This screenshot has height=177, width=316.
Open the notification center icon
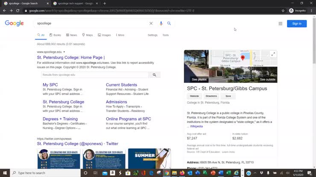click(310, 173)
